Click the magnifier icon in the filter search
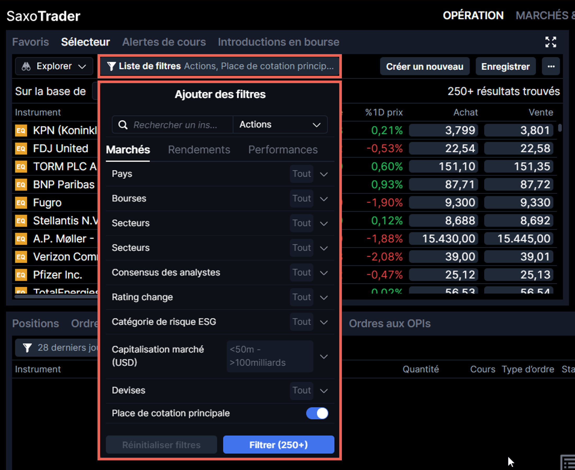The width and height of the screenshot is (575, 470). [x=123, y=124]
